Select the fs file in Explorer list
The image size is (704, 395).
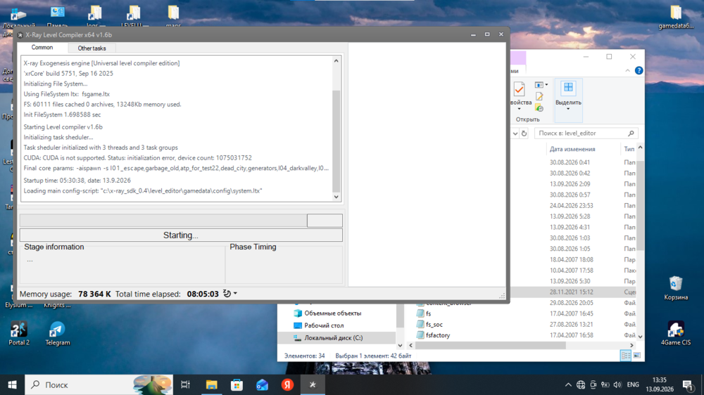pos(428,313)
